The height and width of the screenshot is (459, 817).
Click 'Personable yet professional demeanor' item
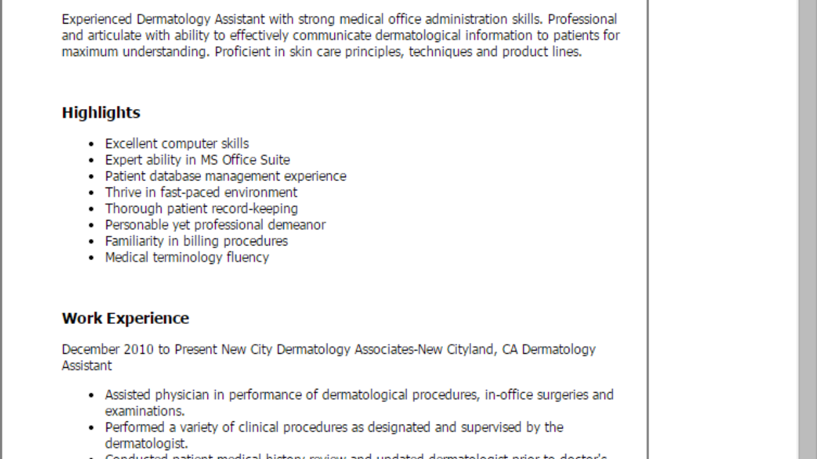click(215, 225)
